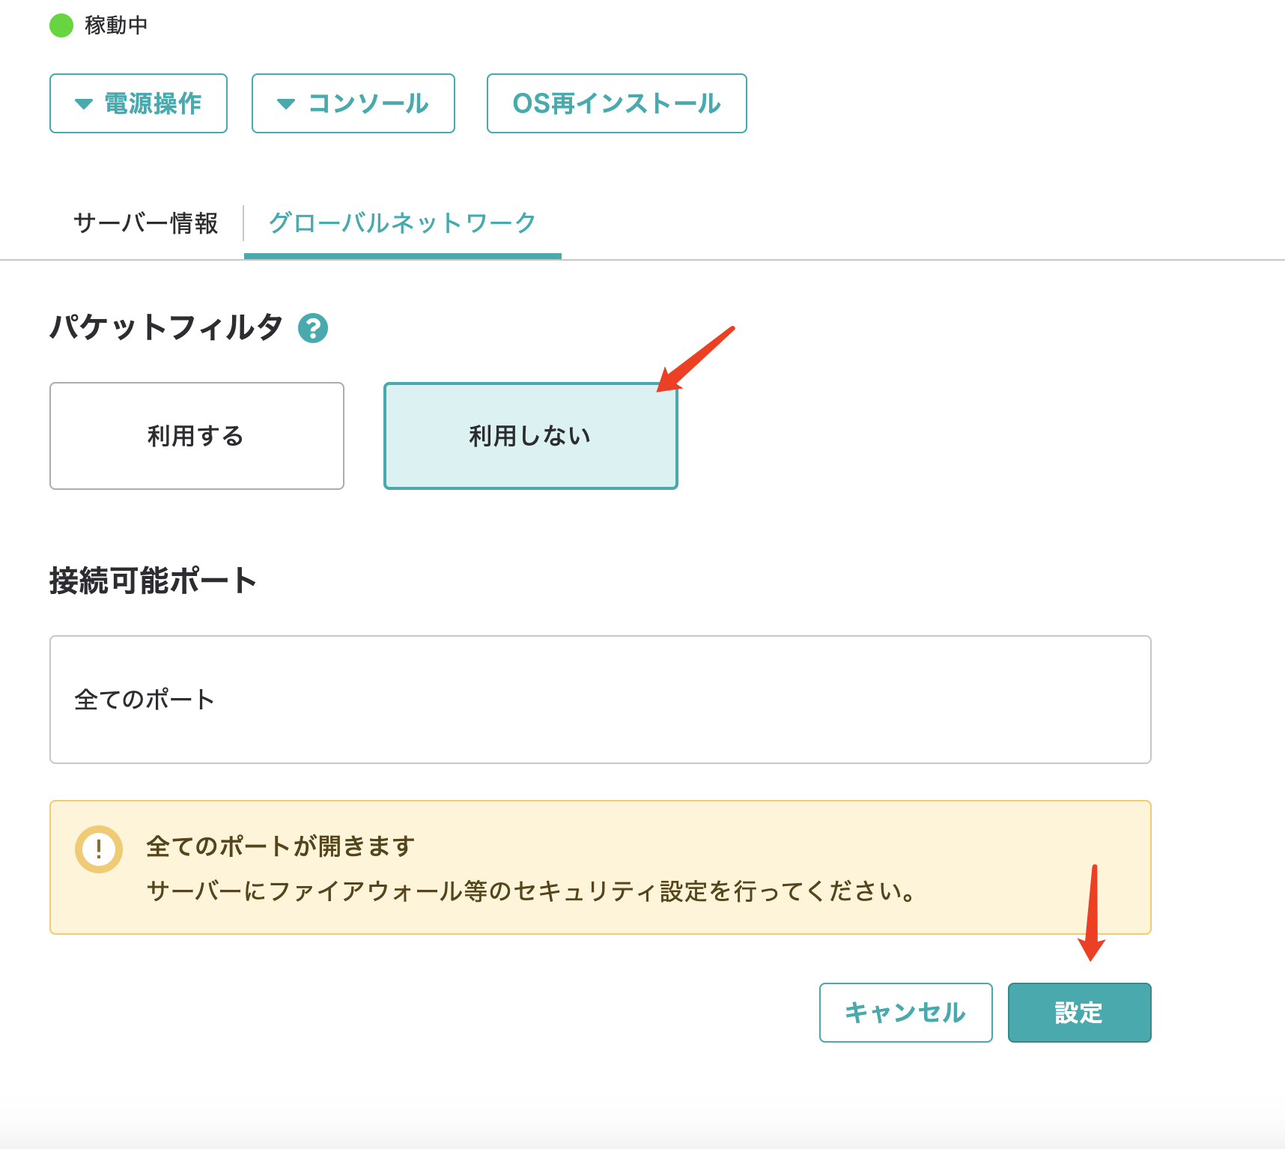Click the yellow warning exclamation icon

pos(99,849)
